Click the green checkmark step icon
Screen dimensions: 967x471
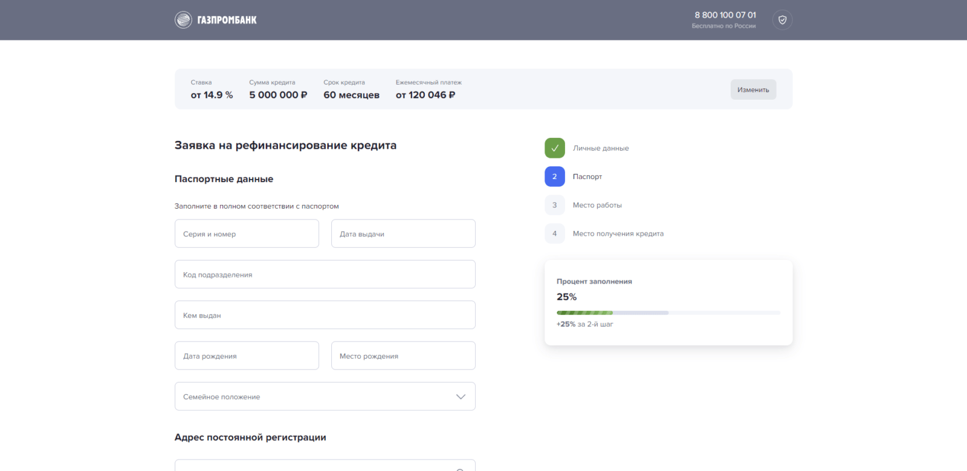pos(554,148)
